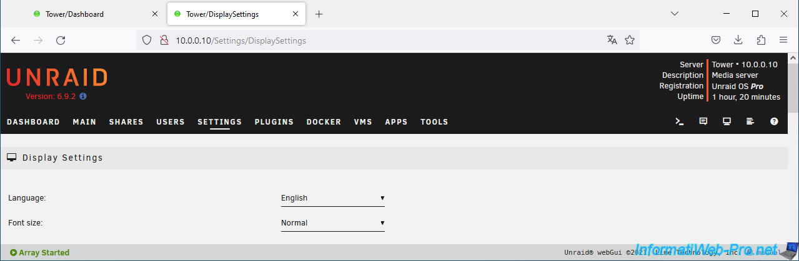Reload the current page

click(61, 40)
